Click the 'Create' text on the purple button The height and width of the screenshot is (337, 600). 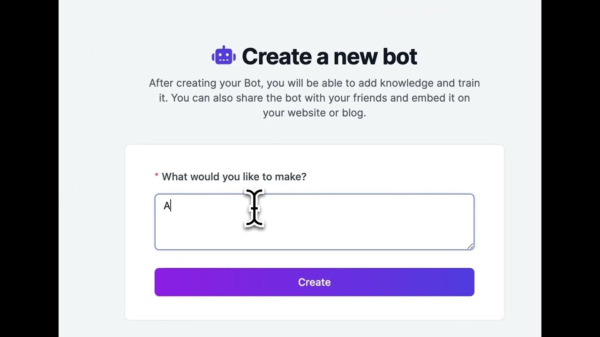pos(314,282)
